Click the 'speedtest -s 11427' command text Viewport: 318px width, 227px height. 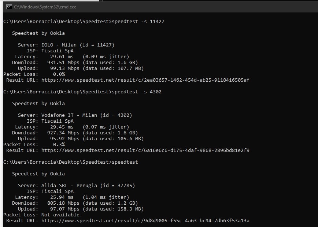[x=138, y=22]
